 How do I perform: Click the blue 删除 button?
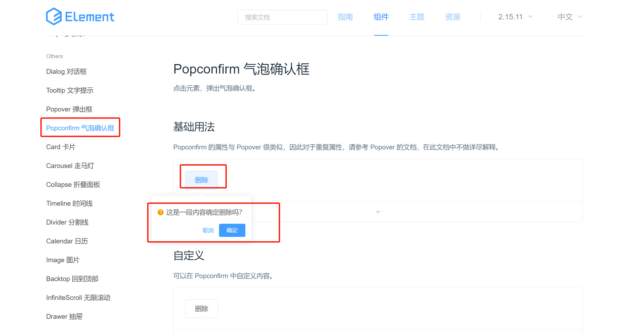[201, 180]
